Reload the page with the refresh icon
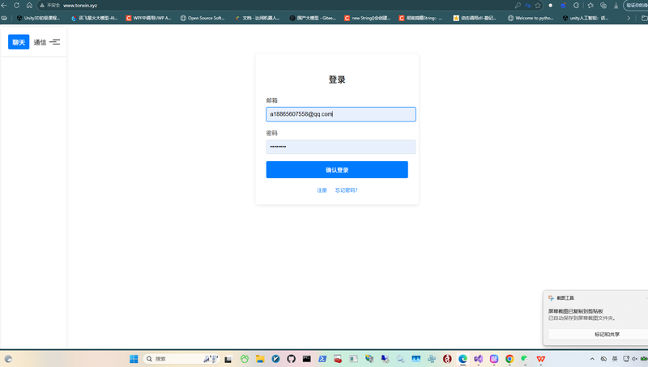This screenshot has height=367, width=648. pos(16,5)
